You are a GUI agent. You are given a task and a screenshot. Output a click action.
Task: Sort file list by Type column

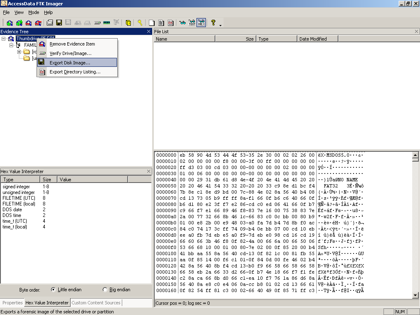(277, 39)
